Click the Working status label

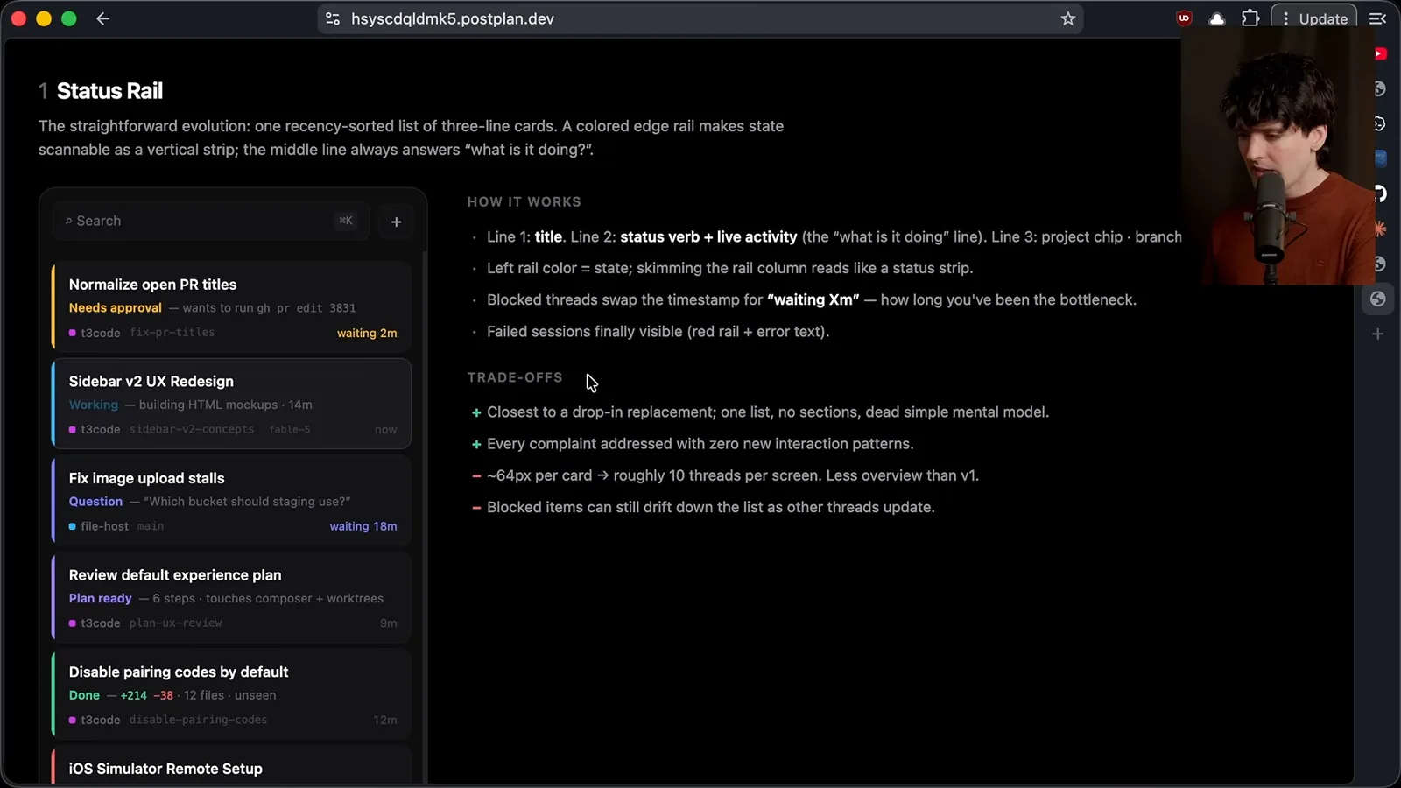pos(94,405)
